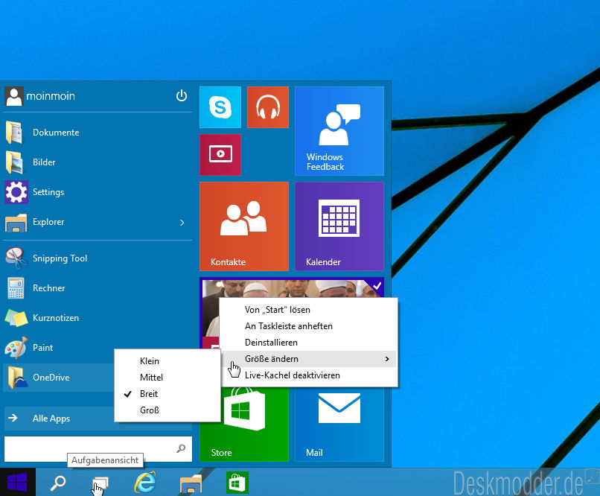
Task: Open the Kontakte people tile
Action: pos(244,226)
